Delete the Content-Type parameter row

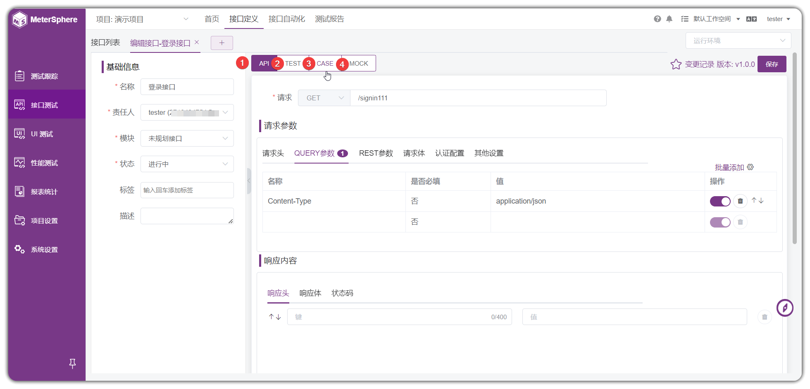(x=740, y=201)
